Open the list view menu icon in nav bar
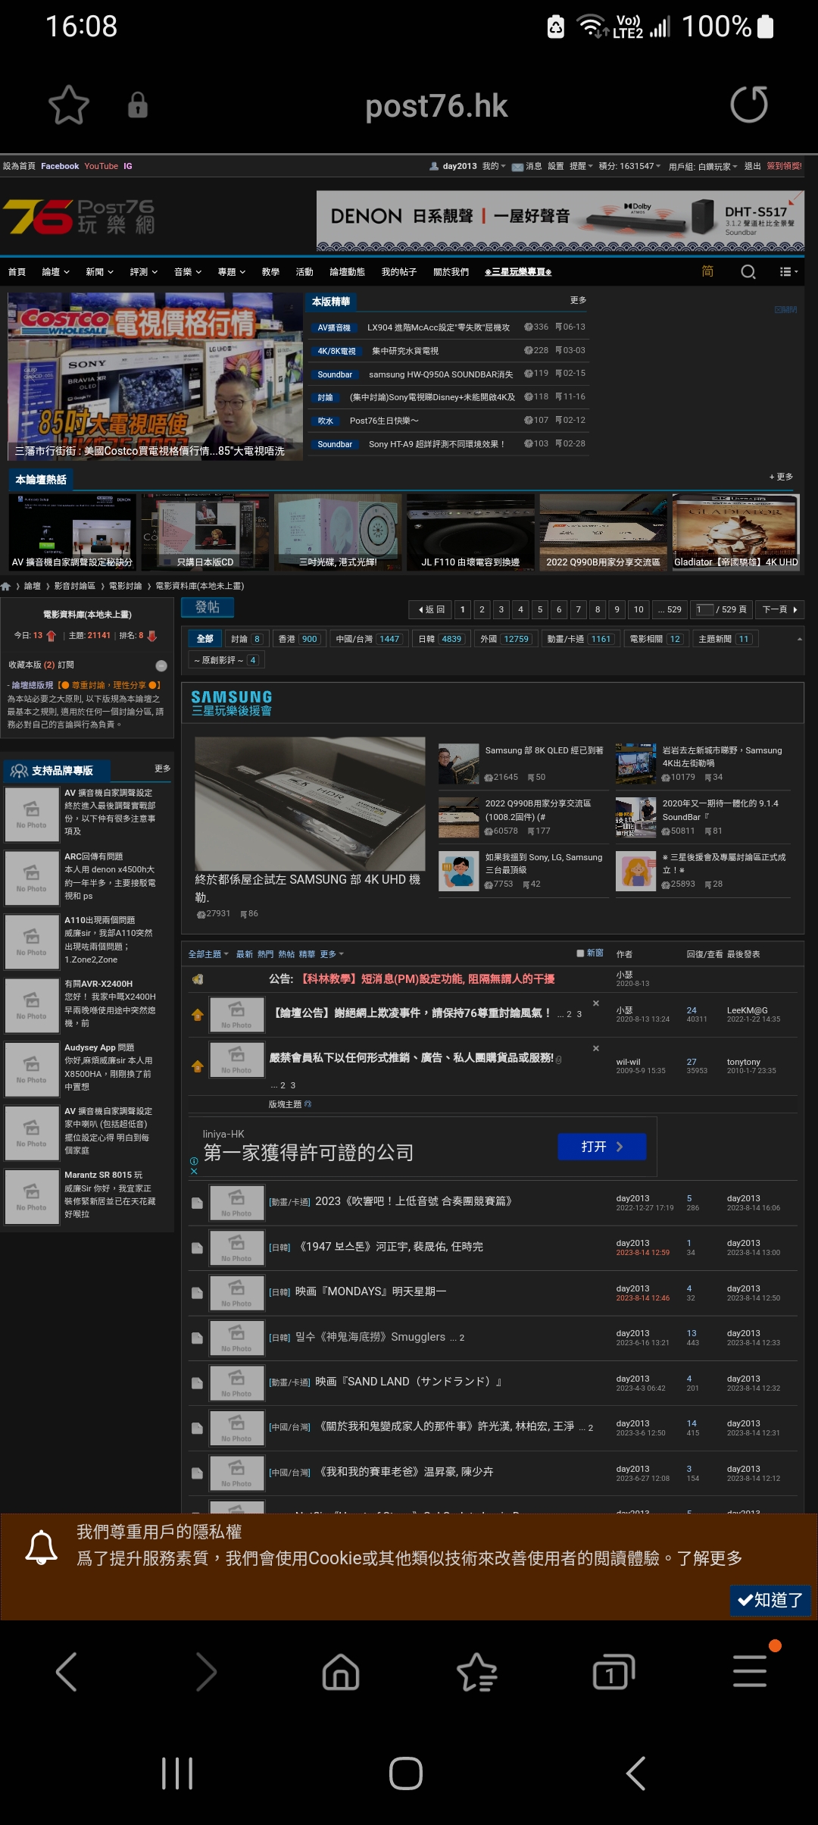This screenshot has height=1825, width=818. (788, 272)
